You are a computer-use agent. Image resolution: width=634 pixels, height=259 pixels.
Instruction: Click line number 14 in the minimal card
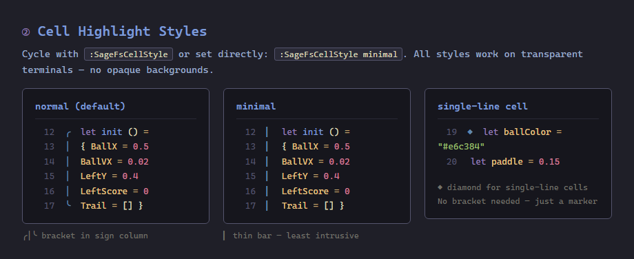pos(250,162)
